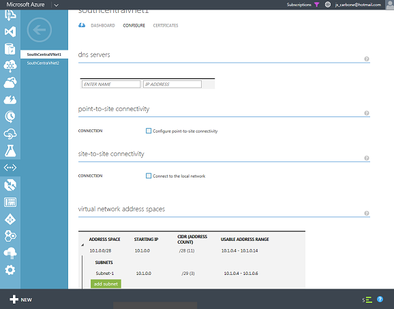
Task: Collapse the 10.1.0.0/28 address space row
Action: click(x=82, y=245)
